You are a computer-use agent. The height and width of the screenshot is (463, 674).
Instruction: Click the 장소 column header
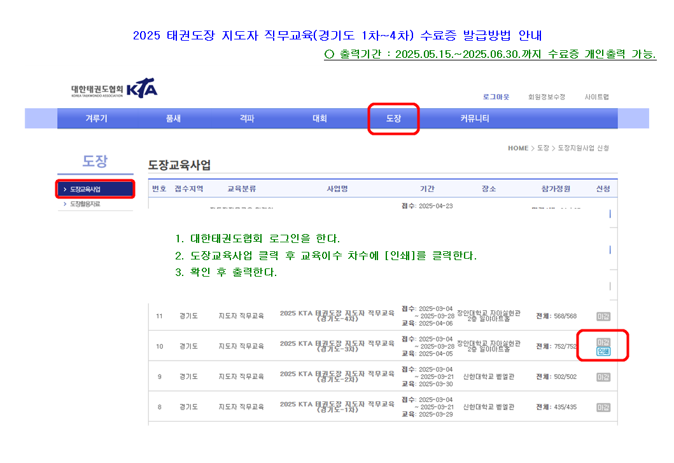click(x=489, y=189)
